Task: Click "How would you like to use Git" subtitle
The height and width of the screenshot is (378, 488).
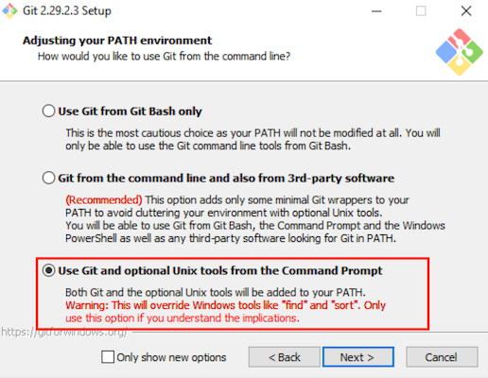Action: click(x=164, y=56)
